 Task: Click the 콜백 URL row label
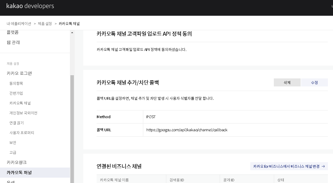[x=104, y=130]
